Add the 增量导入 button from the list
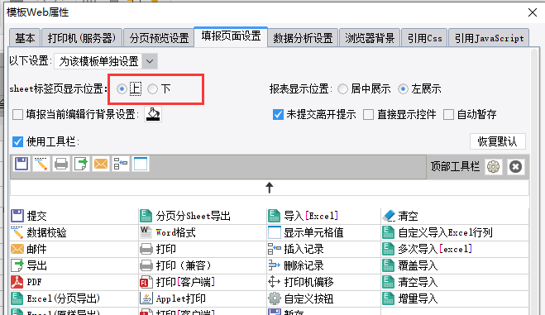 (x=410, y=298)
